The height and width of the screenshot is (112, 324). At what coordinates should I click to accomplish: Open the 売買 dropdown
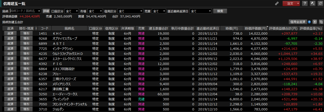[159, 11]
